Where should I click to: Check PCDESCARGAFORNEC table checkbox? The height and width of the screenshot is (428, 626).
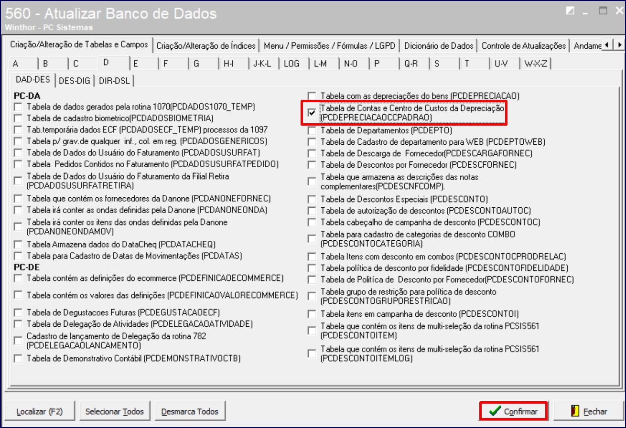coord(312,153)
